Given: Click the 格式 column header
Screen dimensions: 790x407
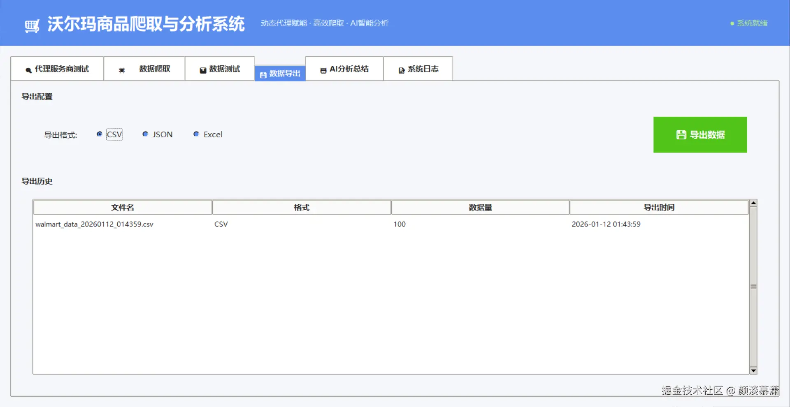Looking at the screenshot, I should point(302,208).
